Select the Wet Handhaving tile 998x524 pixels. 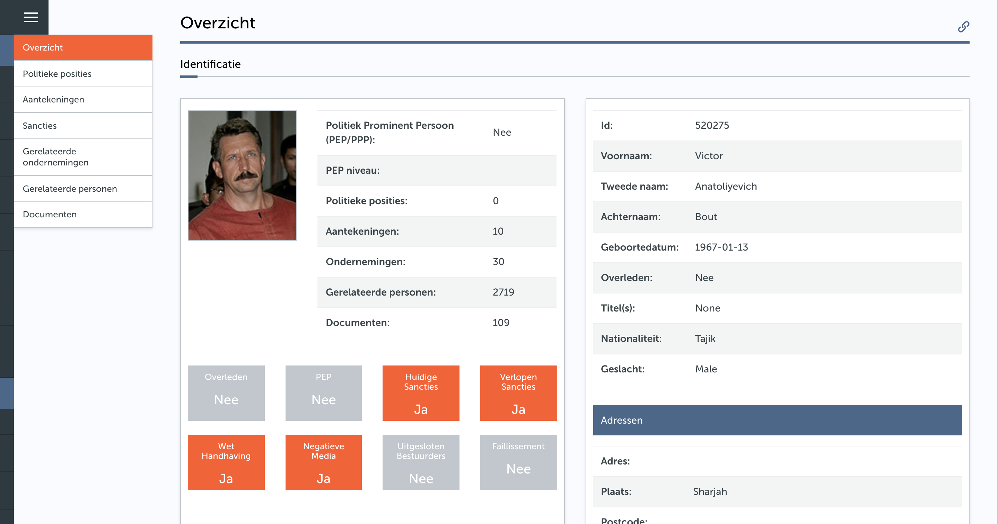(226, 462)
